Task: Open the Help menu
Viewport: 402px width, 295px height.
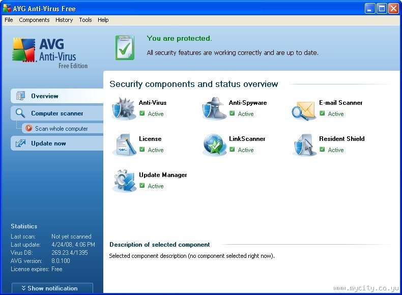Action: coord(103,20)
